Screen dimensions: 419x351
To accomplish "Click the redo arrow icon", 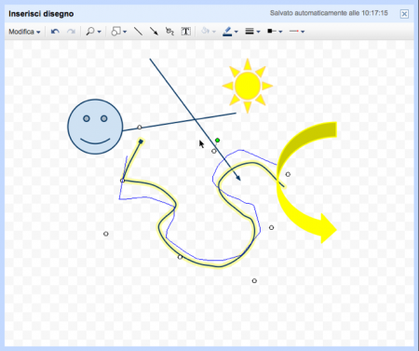I will click(x=72, y=32).
